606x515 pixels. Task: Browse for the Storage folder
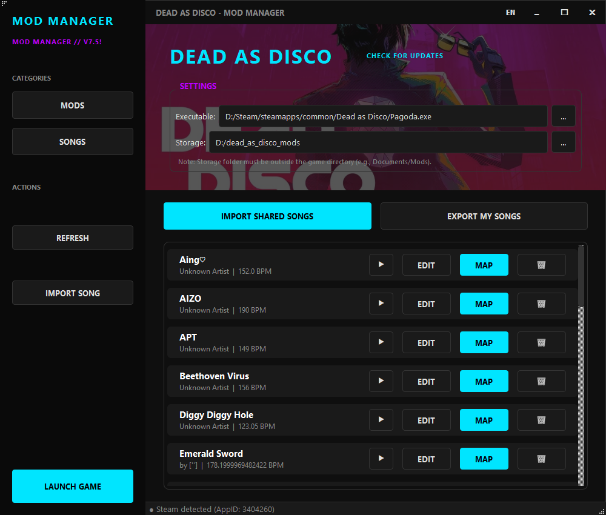[563, 142]
